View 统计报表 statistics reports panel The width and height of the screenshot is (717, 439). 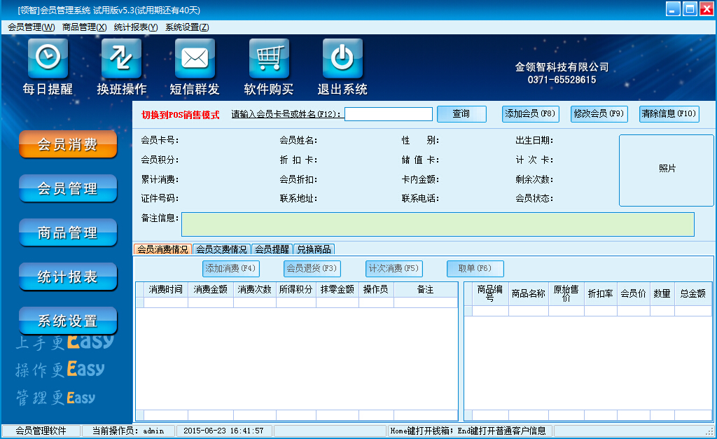pos(67,276)
